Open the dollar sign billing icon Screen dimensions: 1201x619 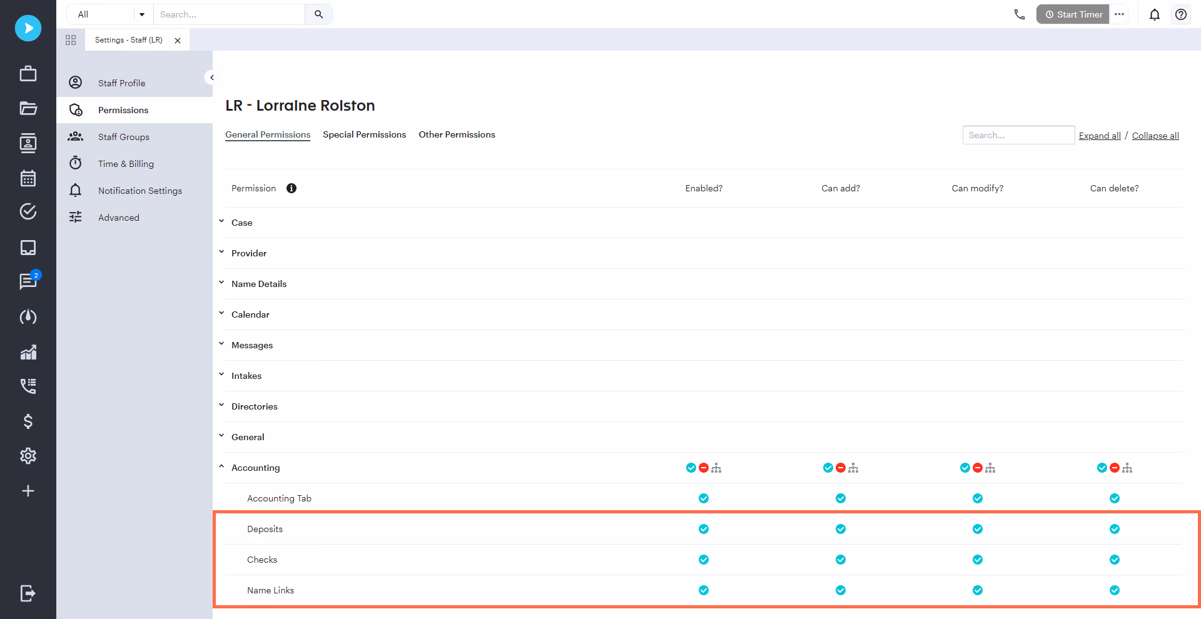click(28, 421)
